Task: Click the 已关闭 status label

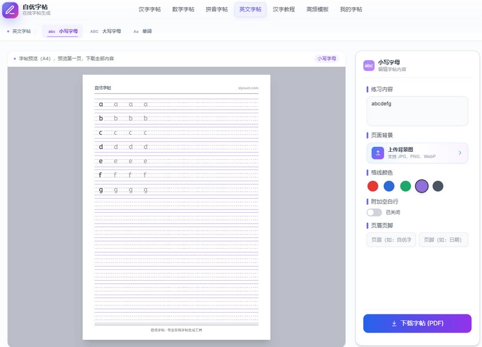Action: coord(393,213)
